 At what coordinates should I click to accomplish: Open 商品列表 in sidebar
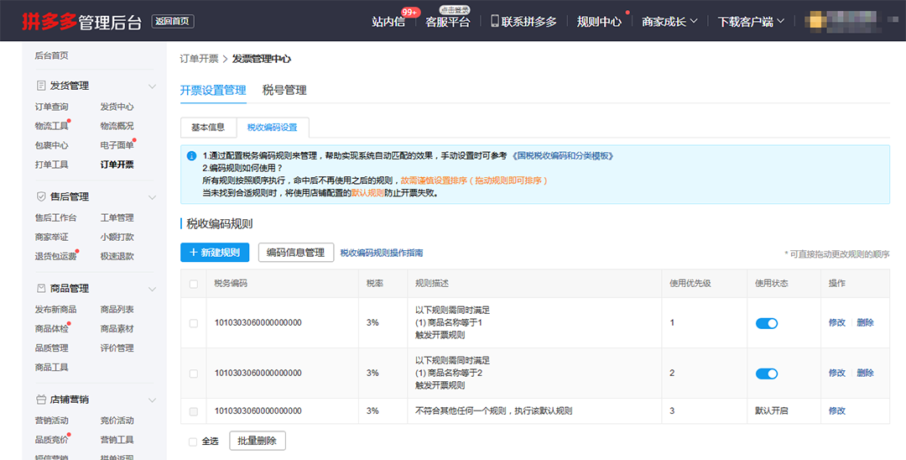pos(117,310)
